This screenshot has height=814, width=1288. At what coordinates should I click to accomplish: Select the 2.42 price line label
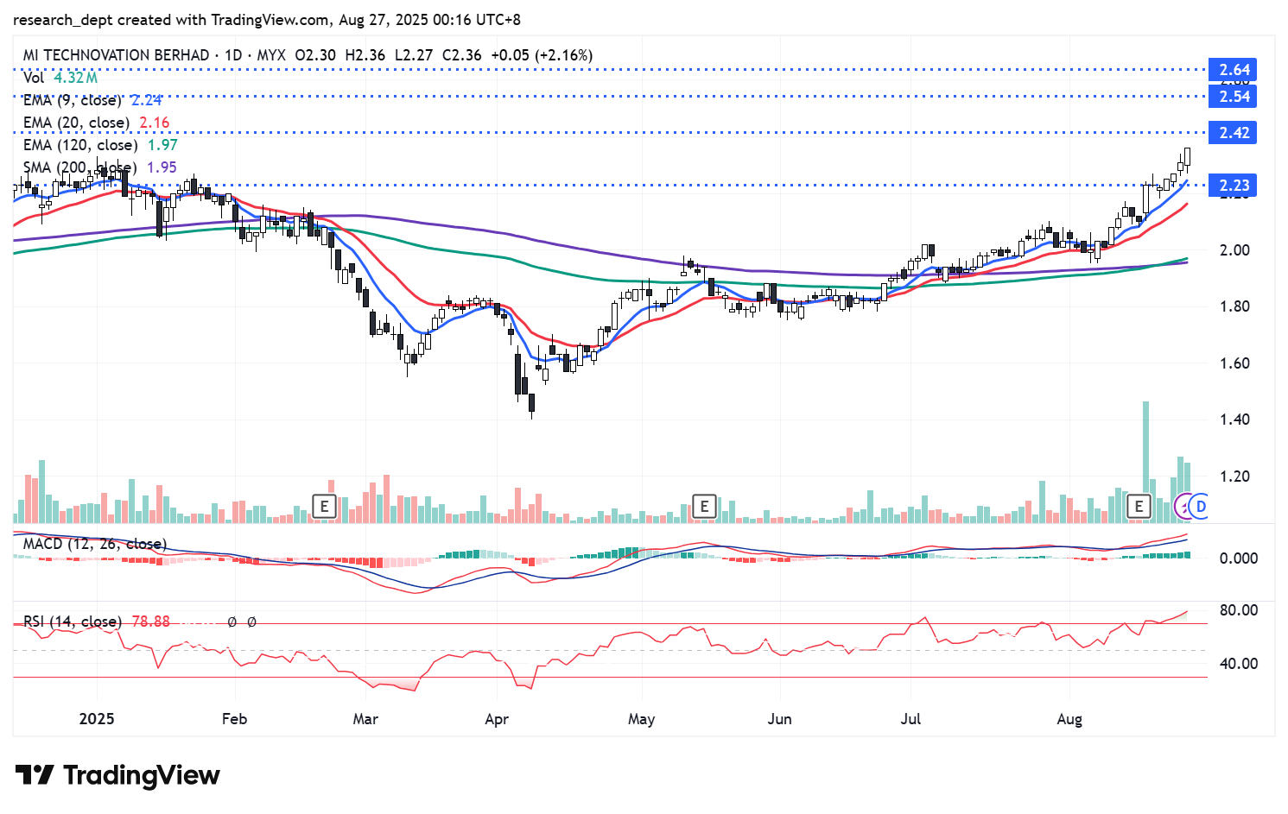point(1234,133)
